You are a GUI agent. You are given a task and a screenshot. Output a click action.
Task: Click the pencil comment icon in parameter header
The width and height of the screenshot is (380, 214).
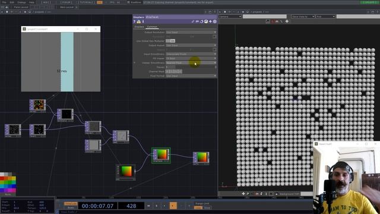193,21
